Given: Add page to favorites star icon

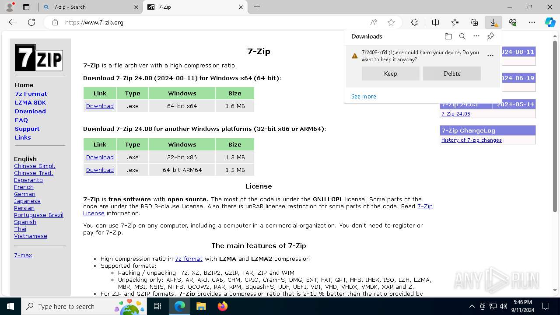Looking at the screenshot, I should [x=391, y=22].
